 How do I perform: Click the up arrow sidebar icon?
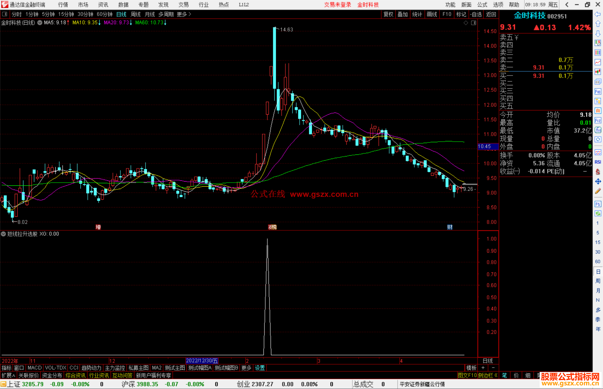point(598,24)
